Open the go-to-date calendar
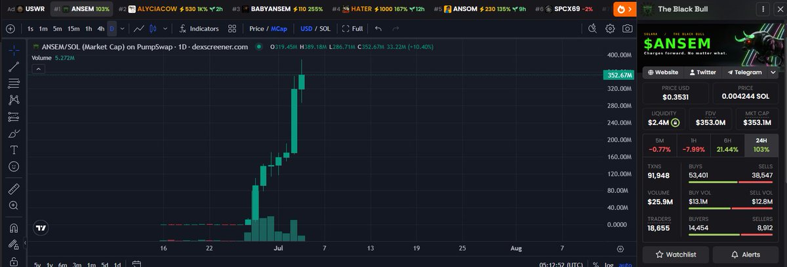This screenshot has height=267, width=787. pyautogui.click(x=136, y=264)
